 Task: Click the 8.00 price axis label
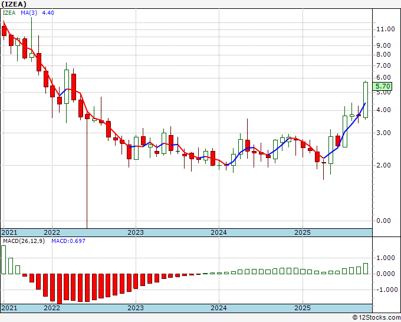pyautogui.click(x=384, y=55)
